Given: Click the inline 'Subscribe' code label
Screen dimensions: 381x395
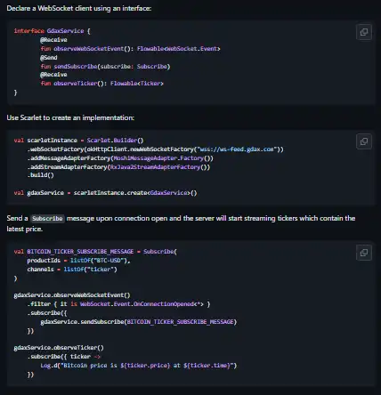Looking at the screenshot, I should (x=47, y=219).
